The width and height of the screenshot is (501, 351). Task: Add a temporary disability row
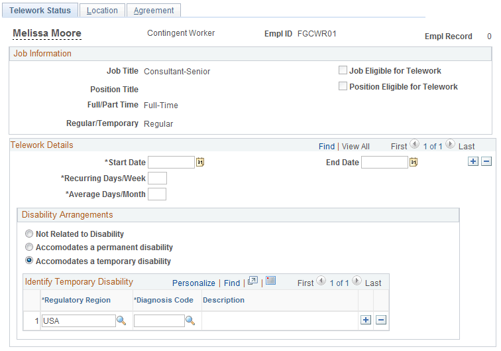coord(366,320)
